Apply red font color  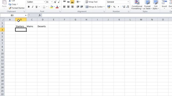click(x=57, y=7)
